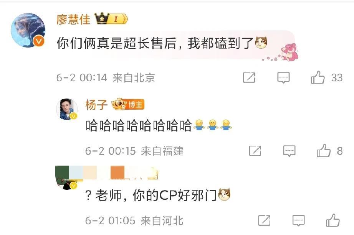The width and height of the screenshot is (354, 235).
Task: Repost 杨子's reply using share icon
Action: point(255,151)
